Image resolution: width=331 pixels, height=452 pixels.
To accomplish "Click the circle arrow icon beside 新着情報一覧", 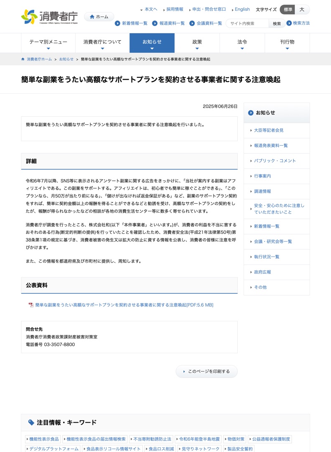I will pyautogui.click(x=117, y=23).
